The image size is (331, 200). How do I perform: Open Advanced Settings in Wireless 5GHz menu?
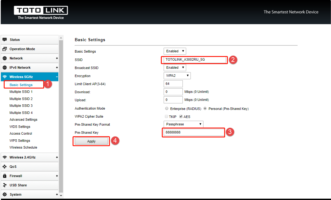coord(23,120)
